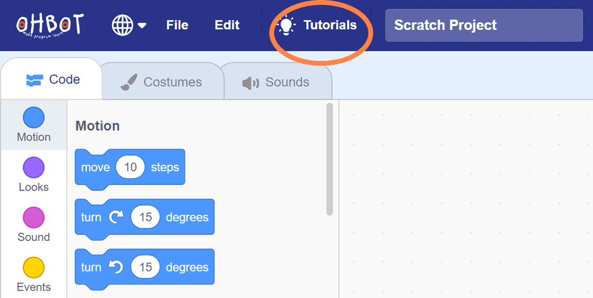
Task: Click the Scratch Project title field
Action: click(x=484, y=25)
